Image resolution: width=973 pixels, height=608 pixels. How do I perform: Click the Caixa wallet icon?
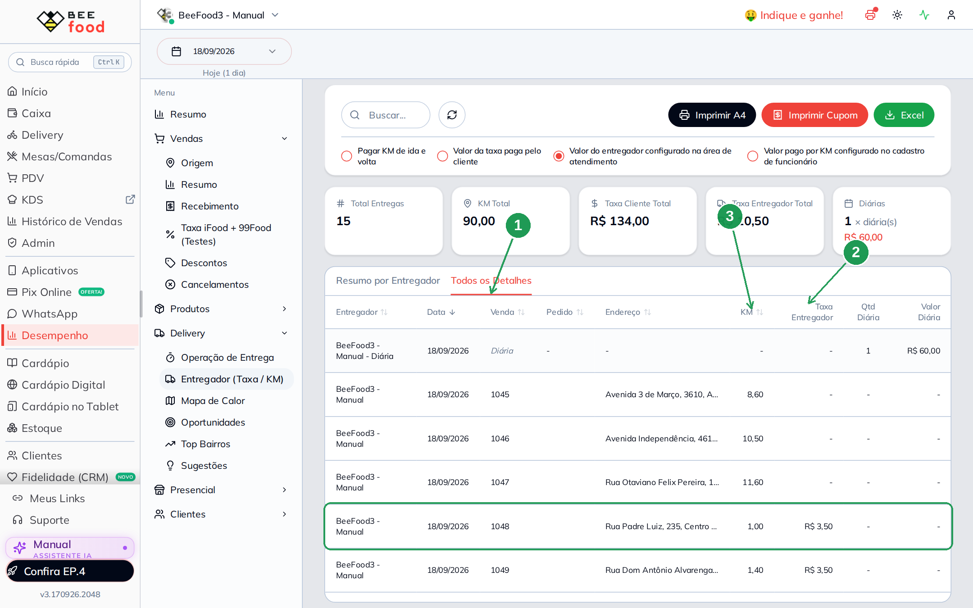point(12,113)
